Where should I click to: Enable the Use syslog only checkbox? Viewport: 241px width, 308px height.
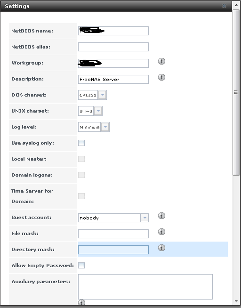(81, 143)
